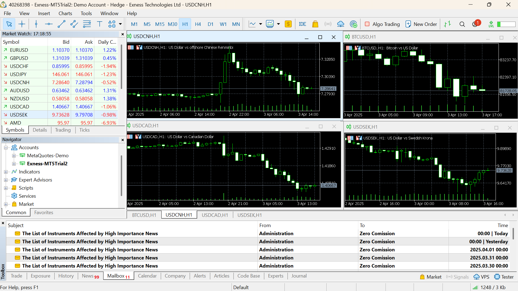Click the mailbox list vertical scrollbar
This screenshot has width=518, height=291.
(513, 234)
